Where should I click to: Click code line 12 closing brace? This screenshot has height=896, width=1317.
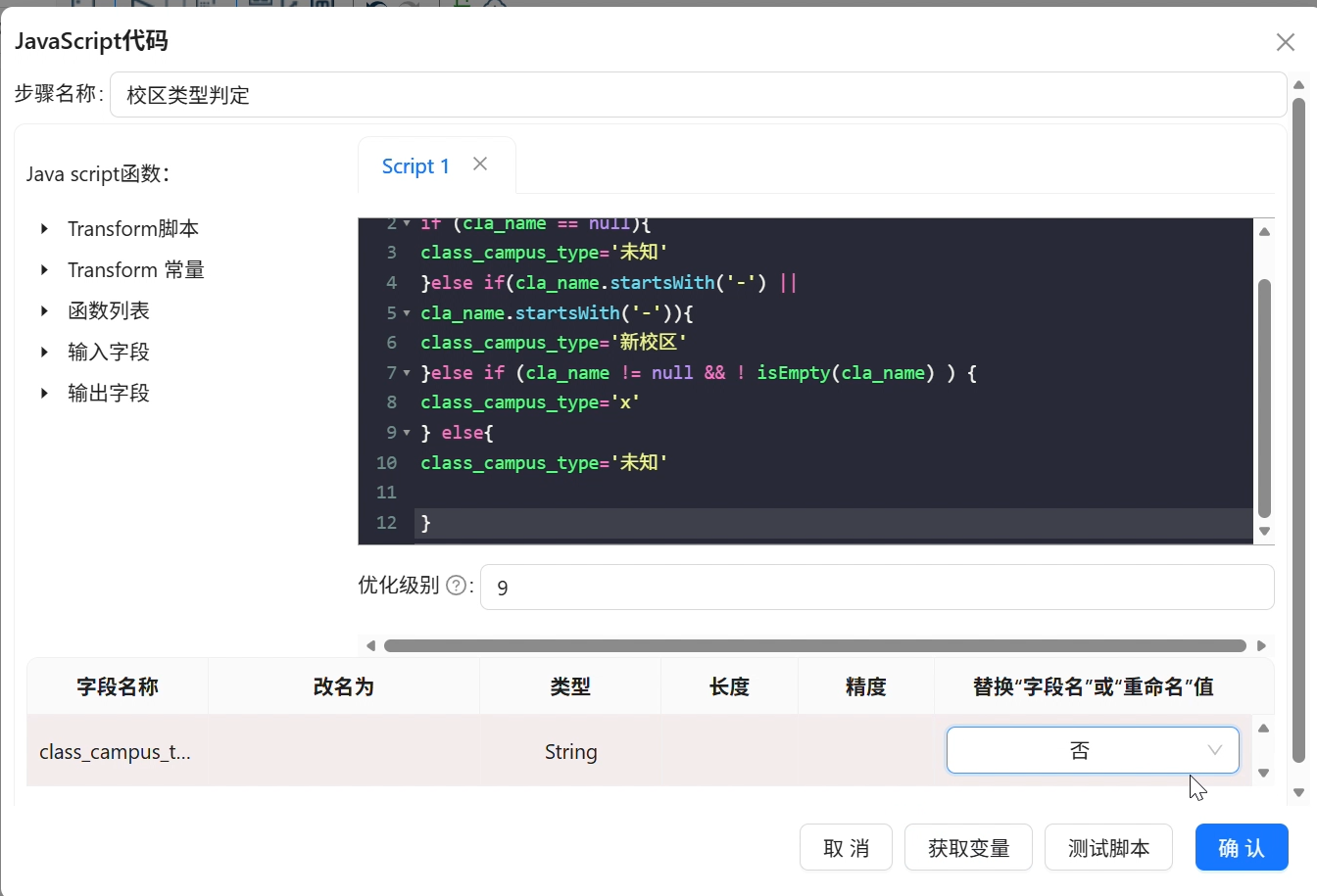(x=426, y=523)
